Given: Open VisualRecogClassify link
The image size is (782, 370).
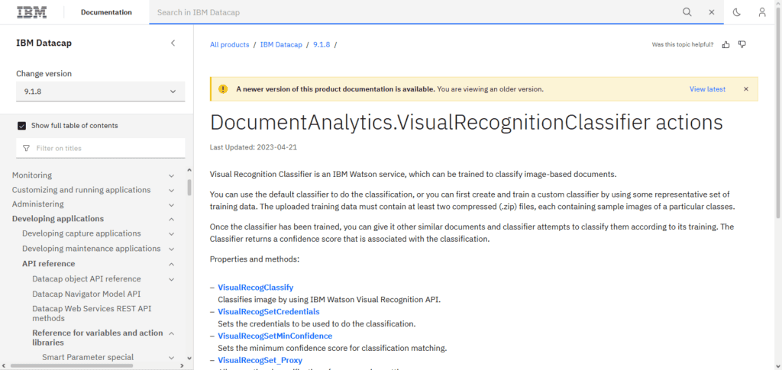Looking at the screenshot, I should [x=256, y=288].
